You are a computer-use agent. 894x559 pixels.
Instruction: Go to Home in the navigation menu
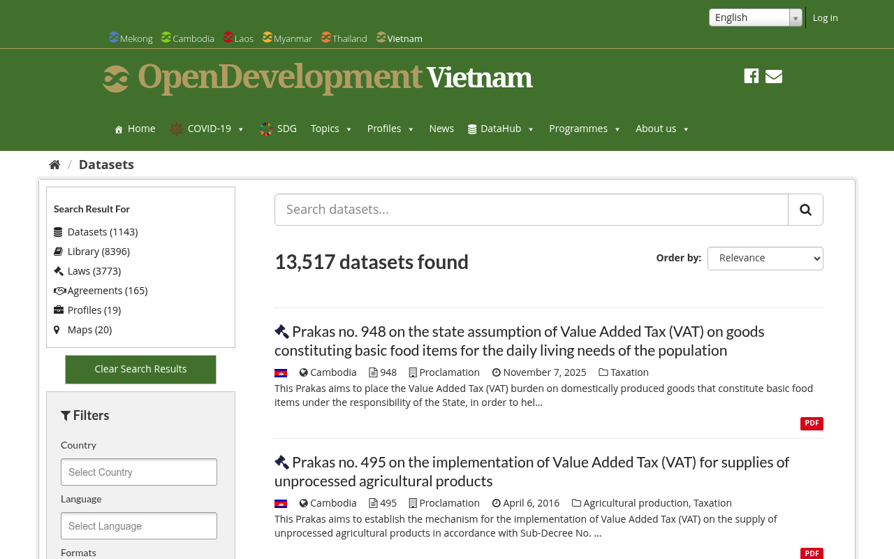click(x=135, y=129)
